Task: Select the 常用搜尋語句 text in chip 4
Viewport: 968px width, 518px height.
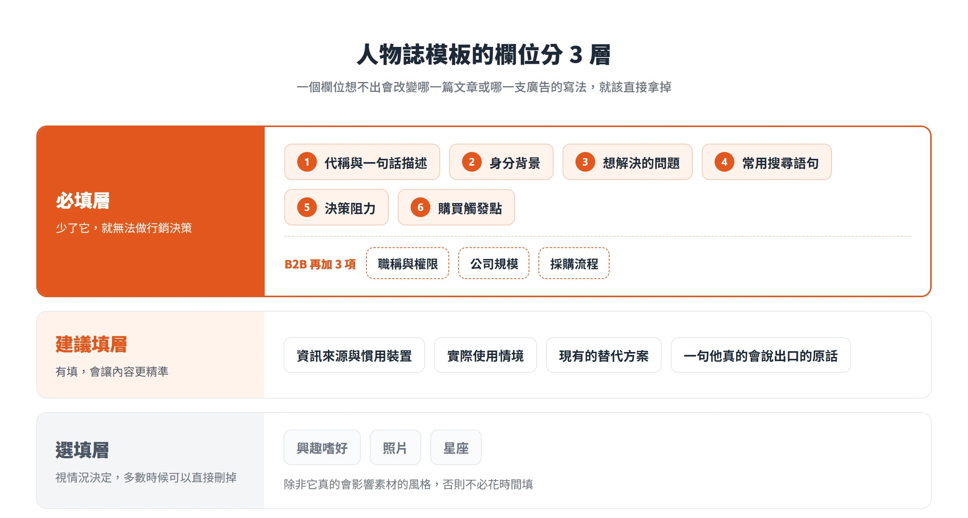Action: click(780, 163)
